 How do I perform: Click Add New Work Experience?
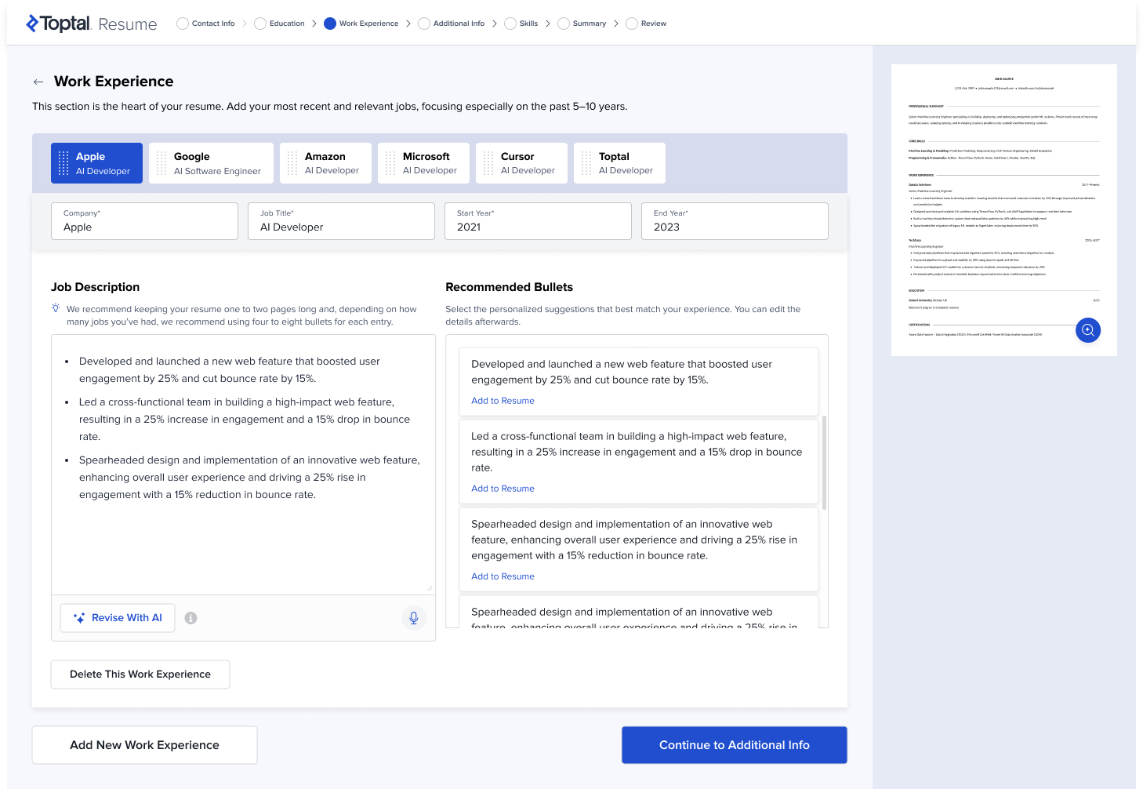[x=144, y=745]
